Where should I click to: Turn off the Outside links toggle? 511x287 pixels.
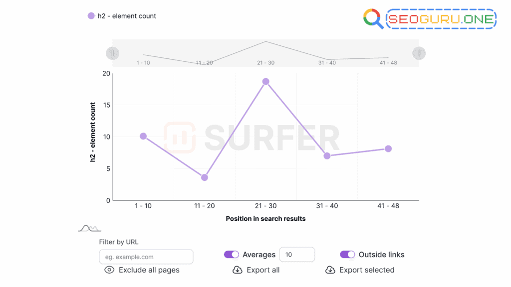[347, 254]
